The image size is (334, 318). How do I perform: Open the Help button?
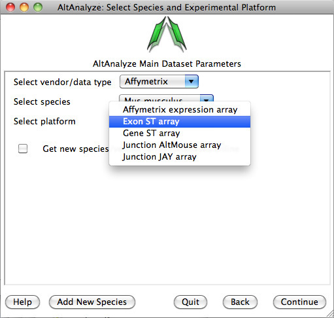(22, 302)
